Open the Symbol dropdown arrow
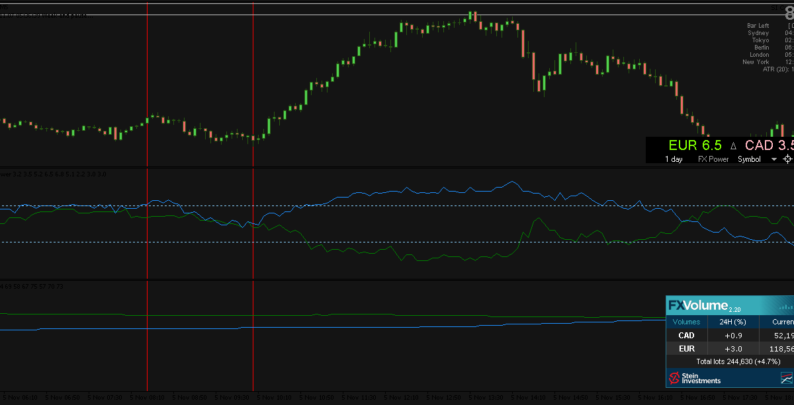 click(x=773, y=159)
